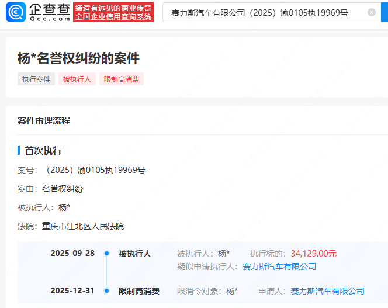
Task: Clear the search box with the X icon
Action: (x=372, y=12)
